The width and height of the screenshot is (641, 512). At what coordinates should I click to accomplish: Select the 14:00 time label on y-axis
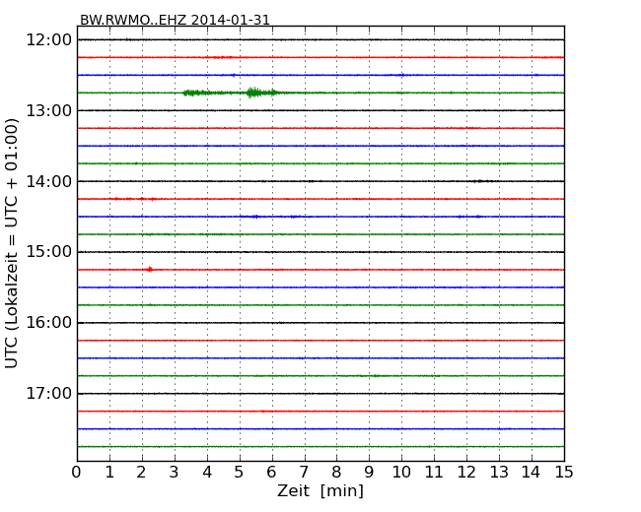(x=48, y=181)
